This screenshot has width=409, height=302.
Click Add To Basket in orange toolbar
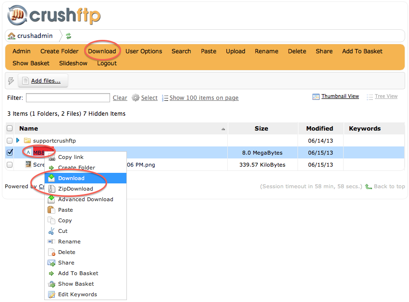[x=362, y=51]
